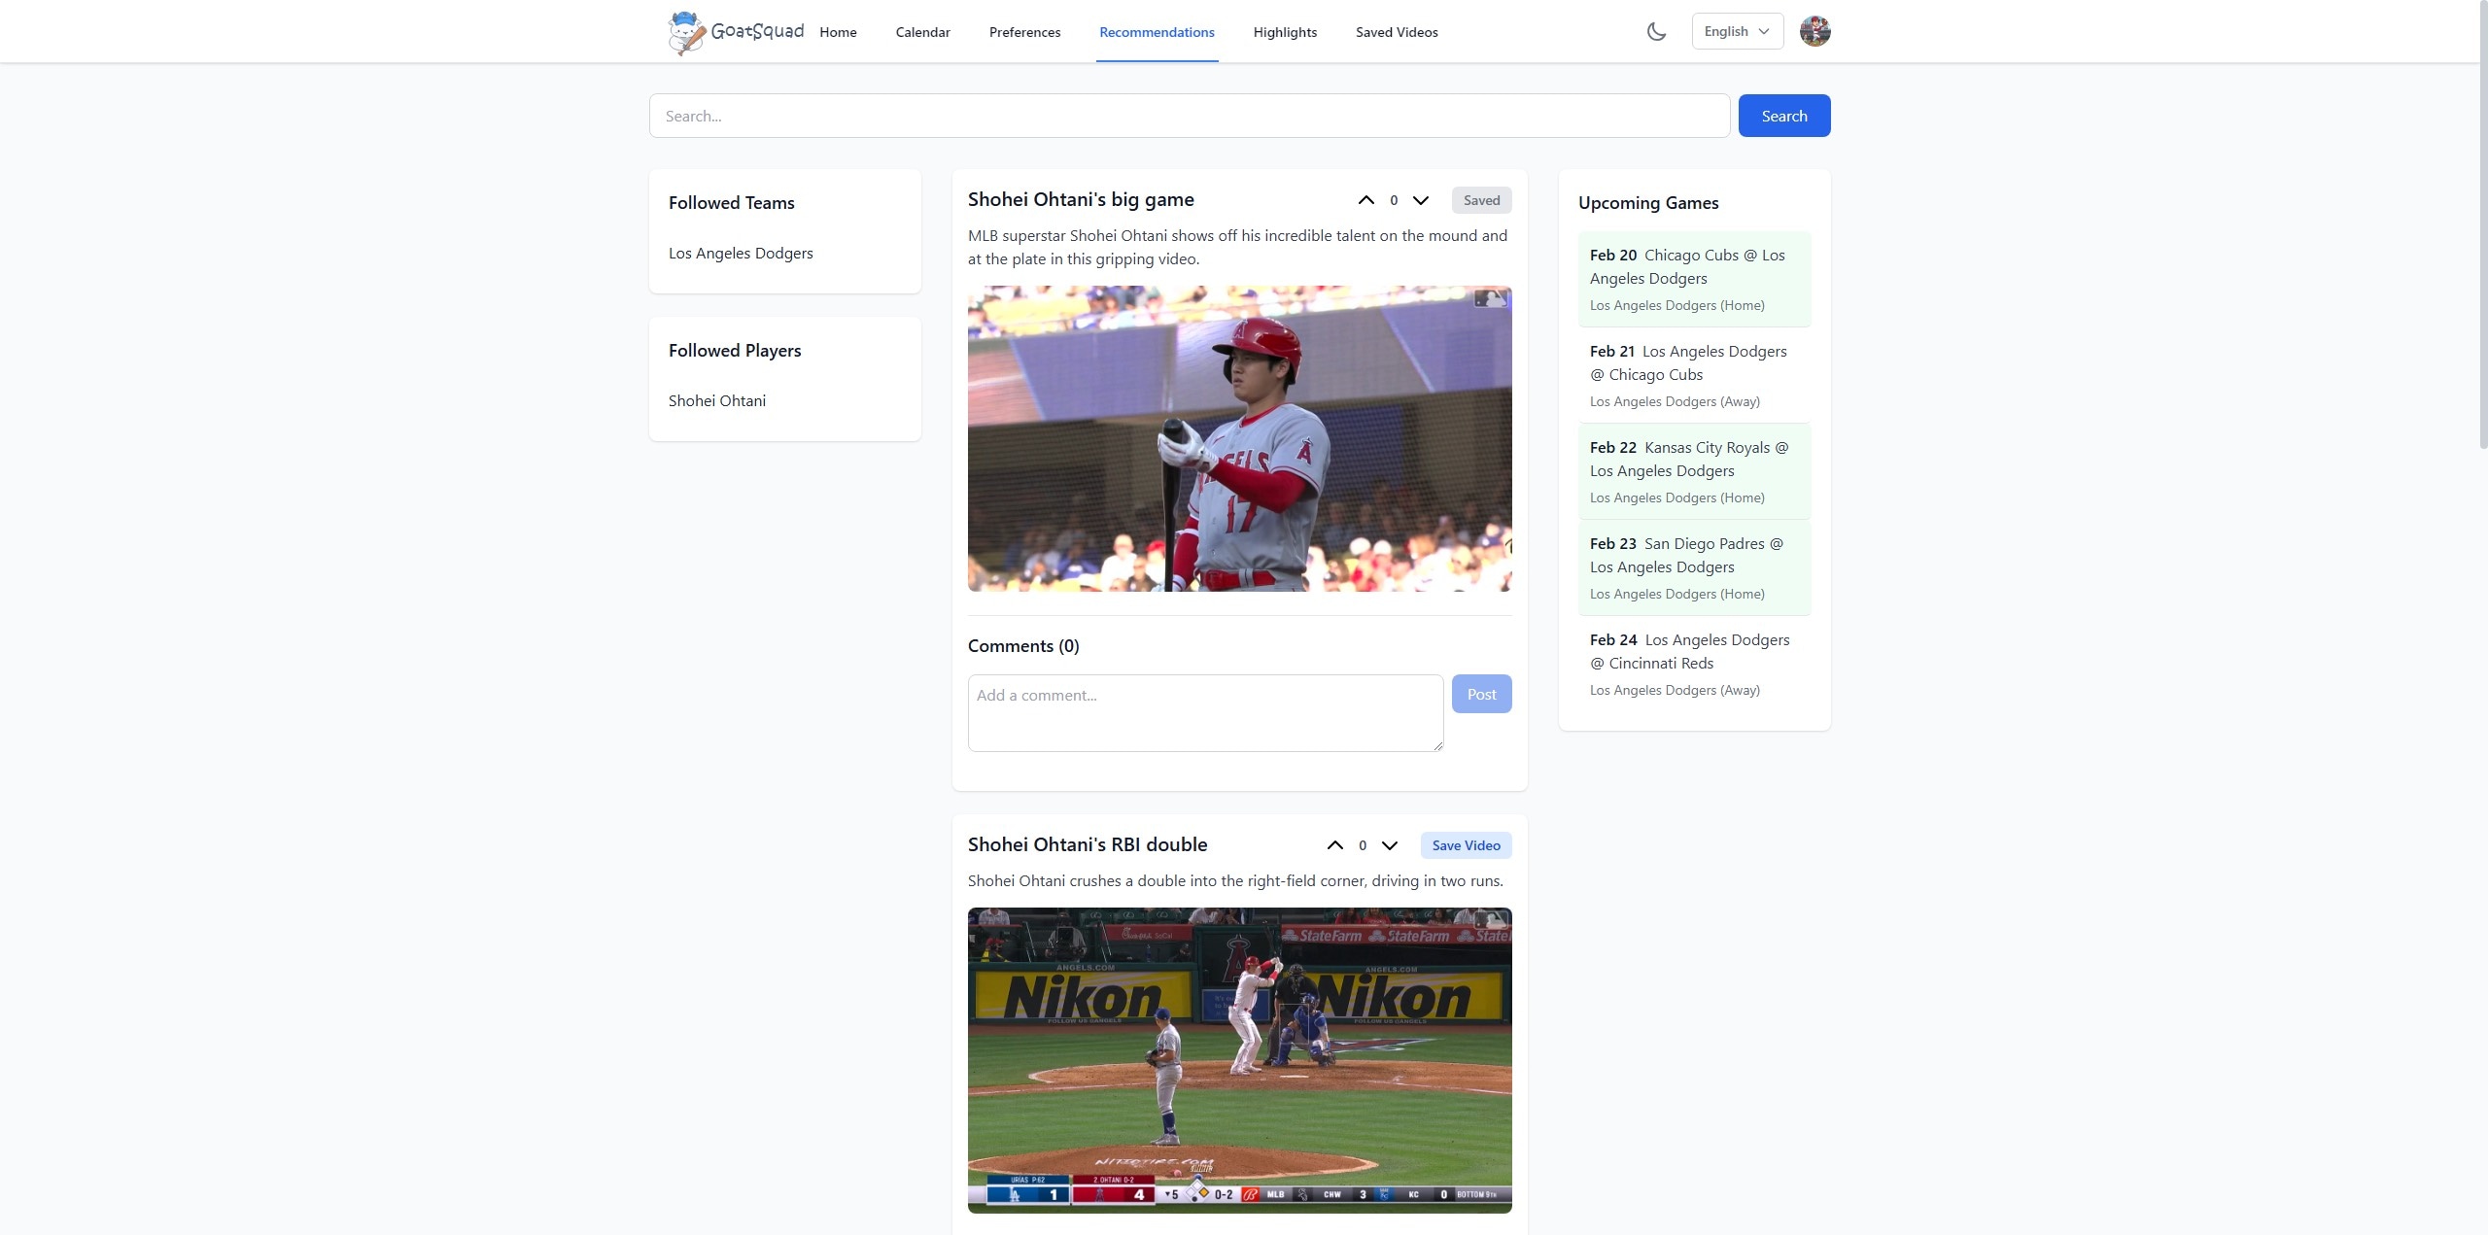The height and width of the screenshot is (1235, 2488).
Task: Click upvote arrow on Shohei Ohtani's RBI double
Action: click(x=1332, y=844)
